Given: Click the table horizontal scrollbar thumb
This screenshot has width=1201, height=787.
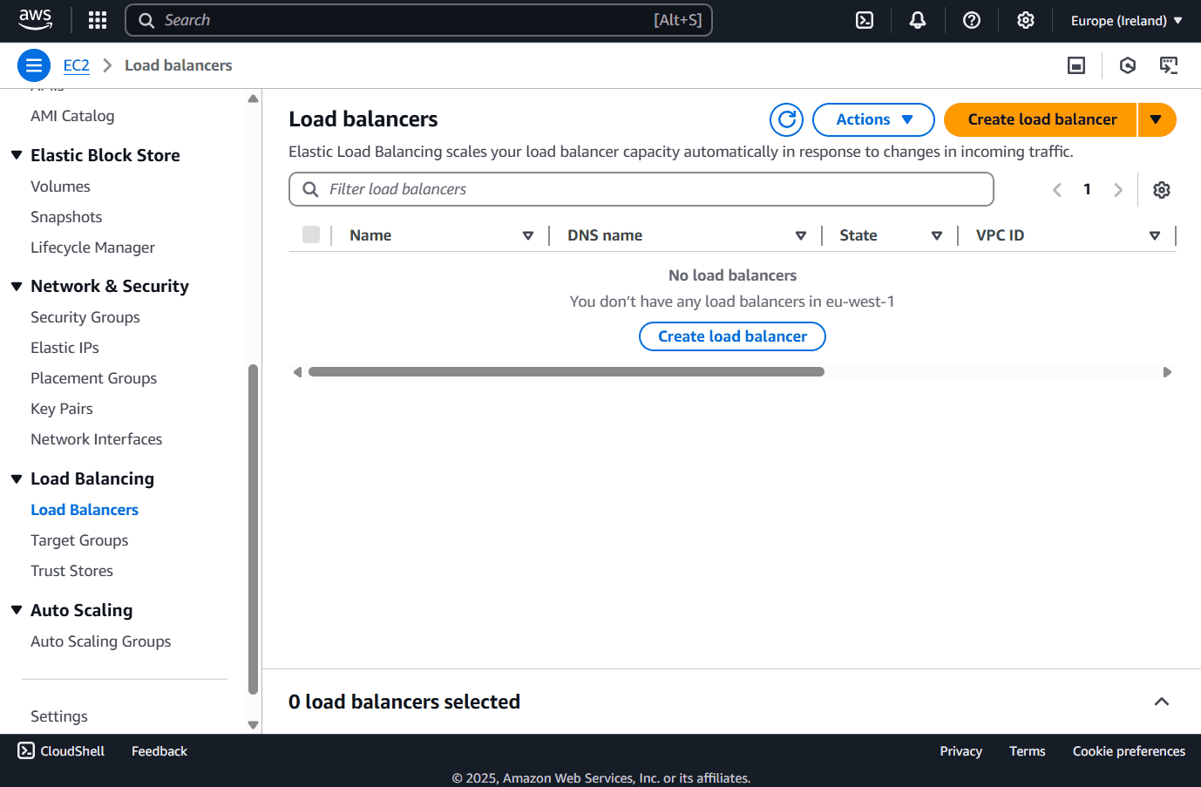Looking at the screenshot, I should pos(567,372).
